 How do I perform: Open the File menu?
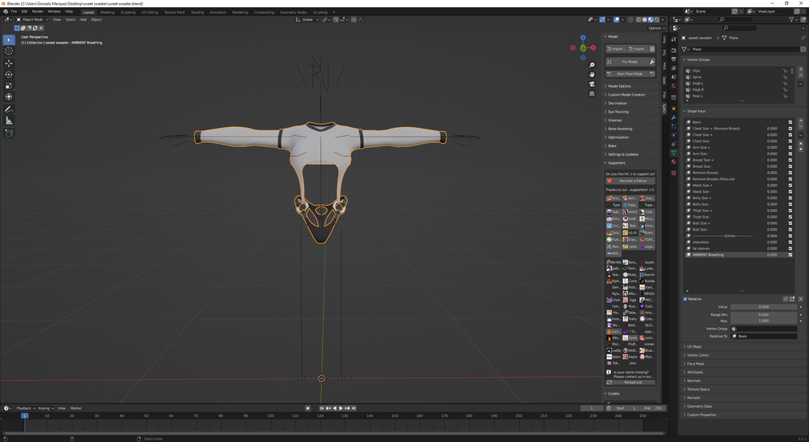[x=14, y=11]
